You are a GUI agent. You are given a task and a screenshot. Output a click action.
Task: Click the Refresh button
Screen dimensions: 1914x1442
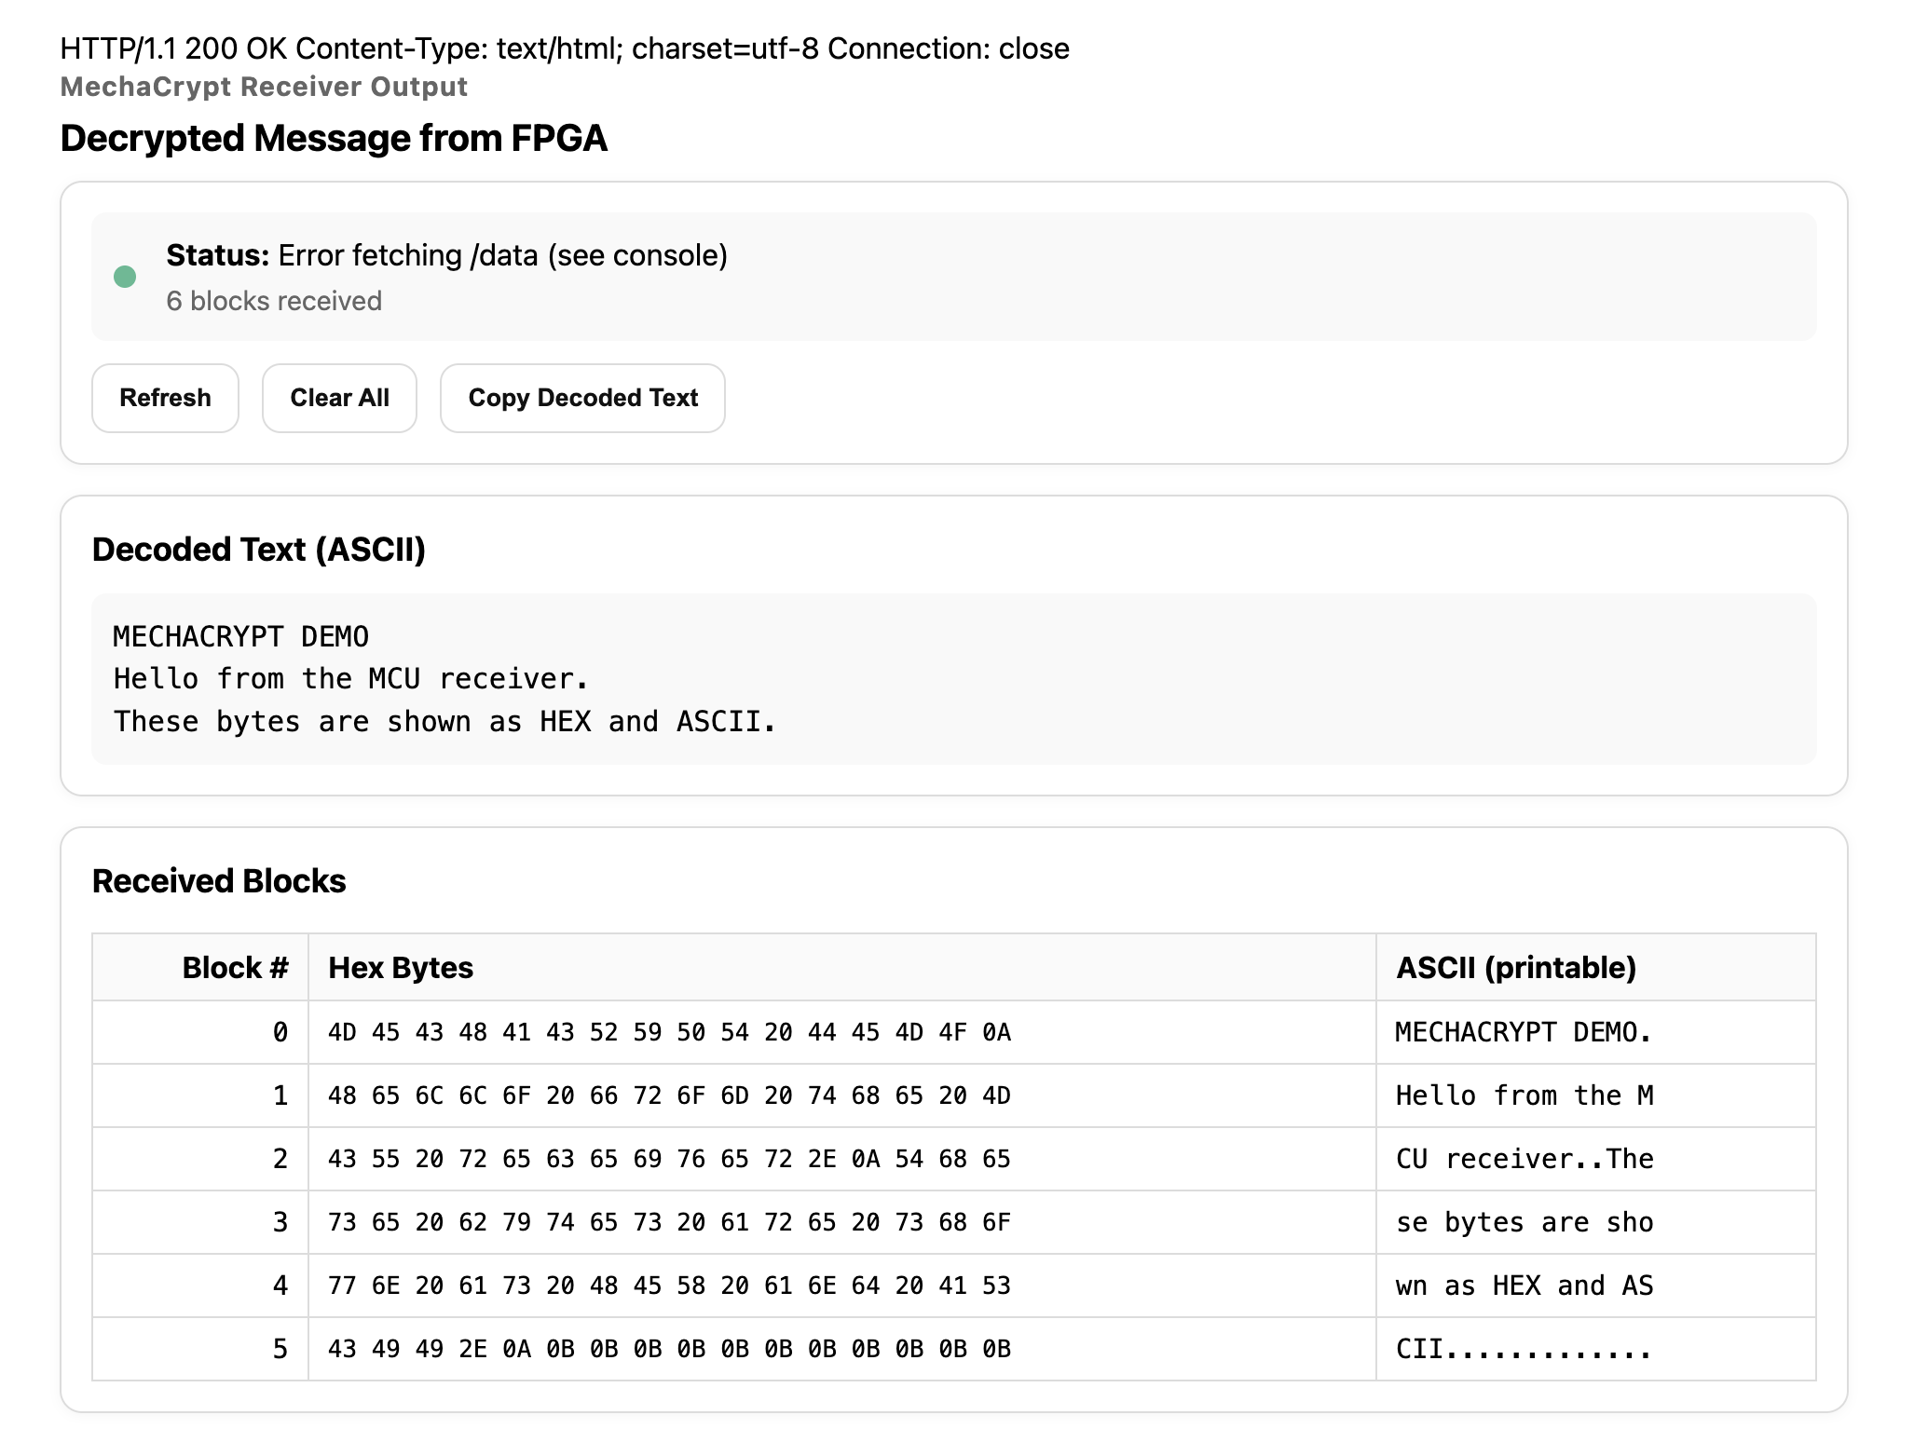[165, 398]
